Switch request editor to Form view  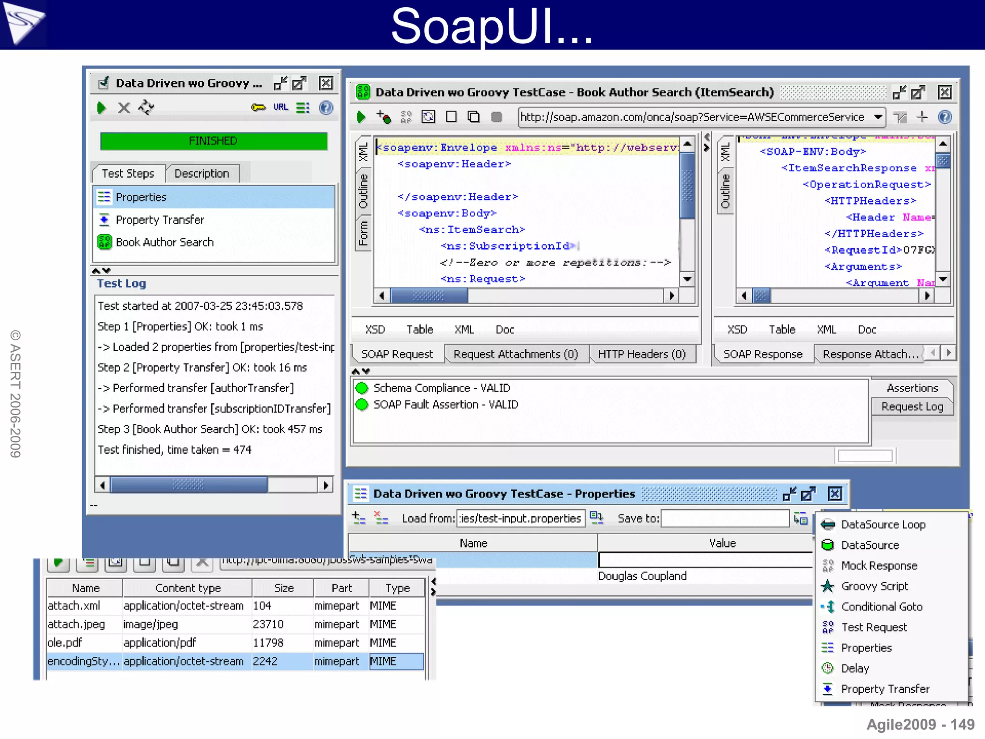click(x=364, y=233)
